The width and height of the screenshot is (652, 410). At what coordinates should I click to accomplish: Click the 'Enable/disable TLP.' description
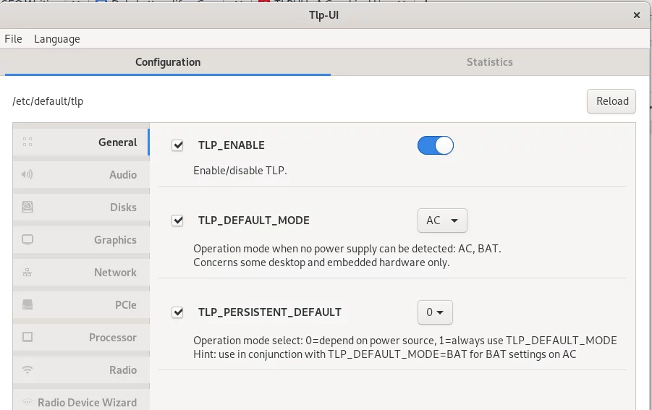240,171
